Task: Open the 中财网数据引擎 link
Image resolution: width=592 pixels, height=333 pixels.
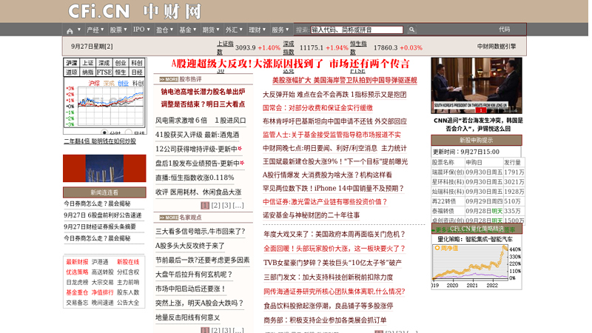Action: [x=497, y=47]
